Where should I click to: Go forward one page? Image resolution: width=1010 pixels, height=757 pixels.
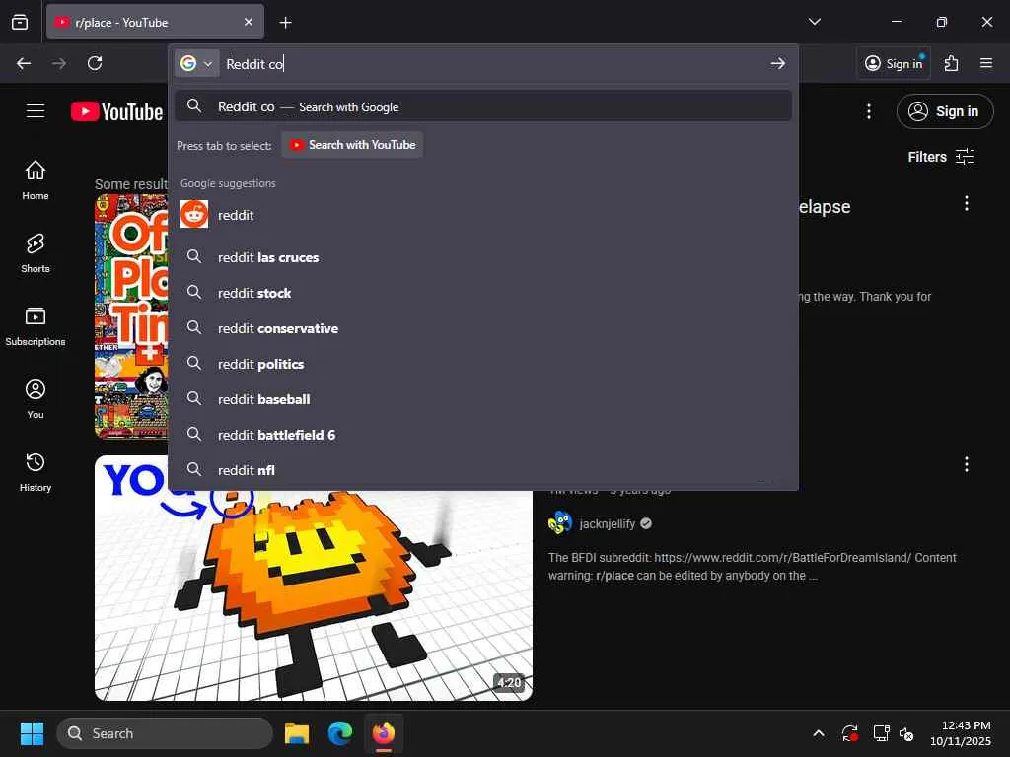(58, 63)
